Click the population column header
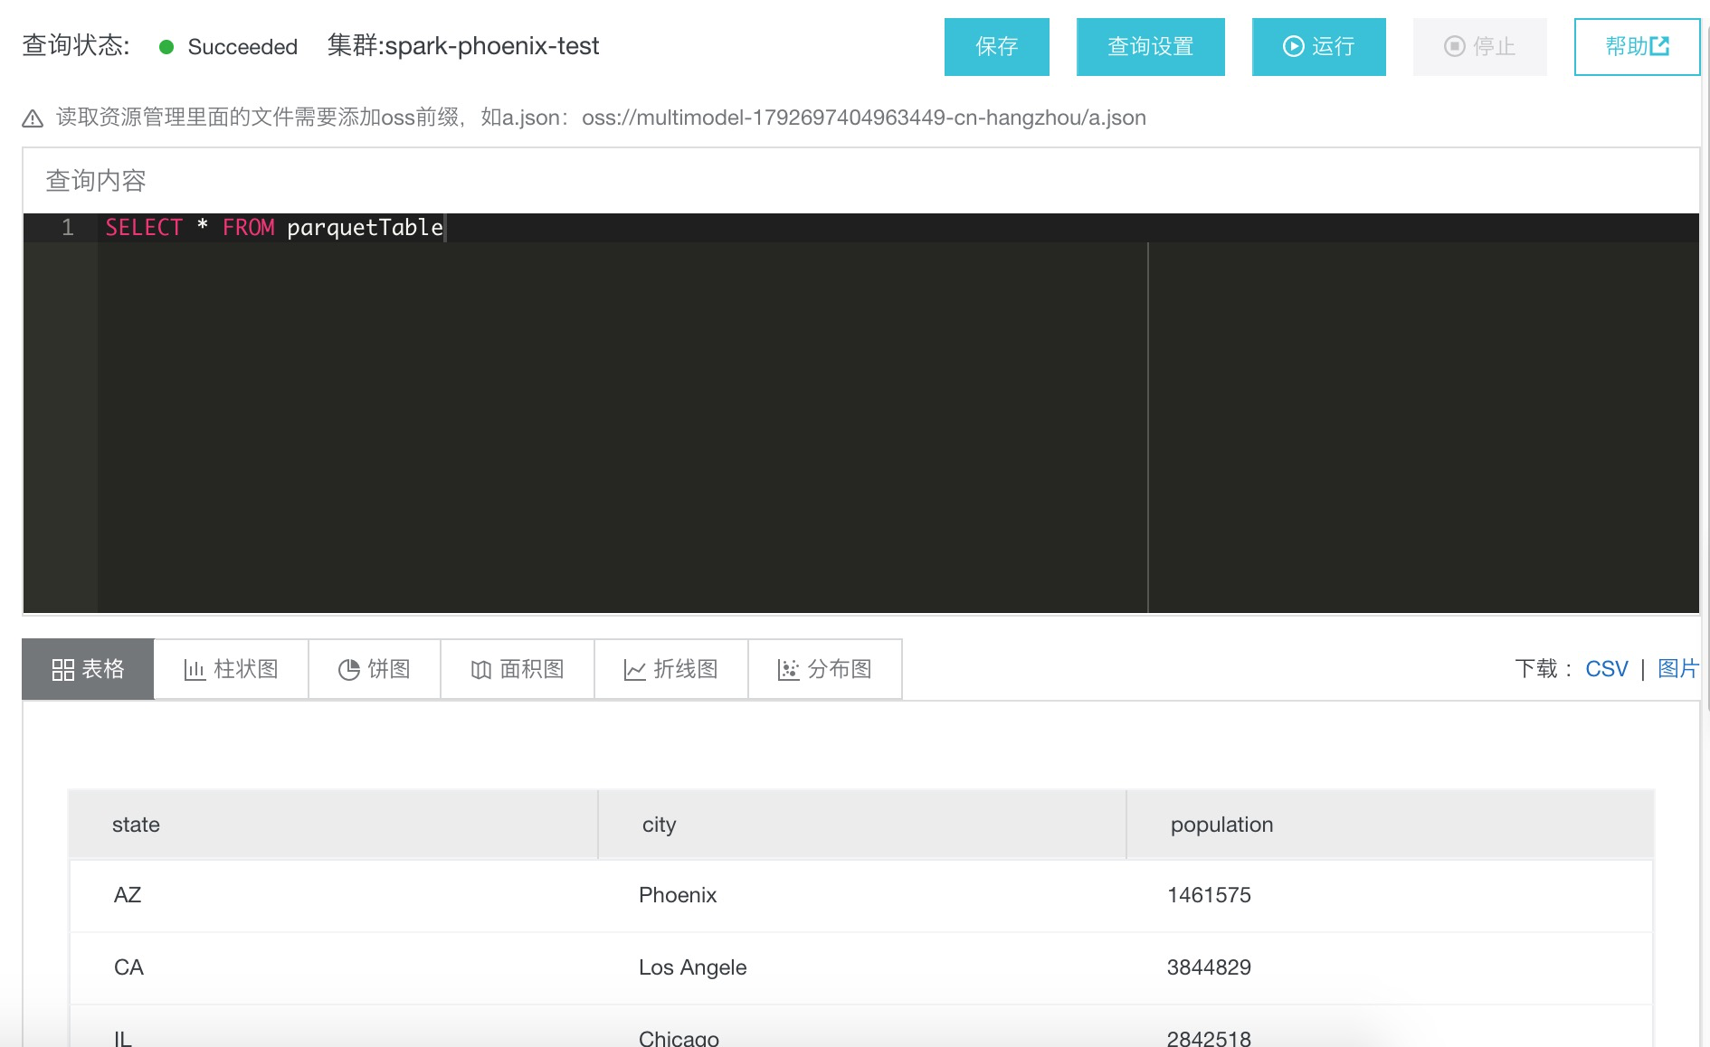The height and width of the screenshot is (1047, 1710). pyautogui.click(x=1221, y=824)
